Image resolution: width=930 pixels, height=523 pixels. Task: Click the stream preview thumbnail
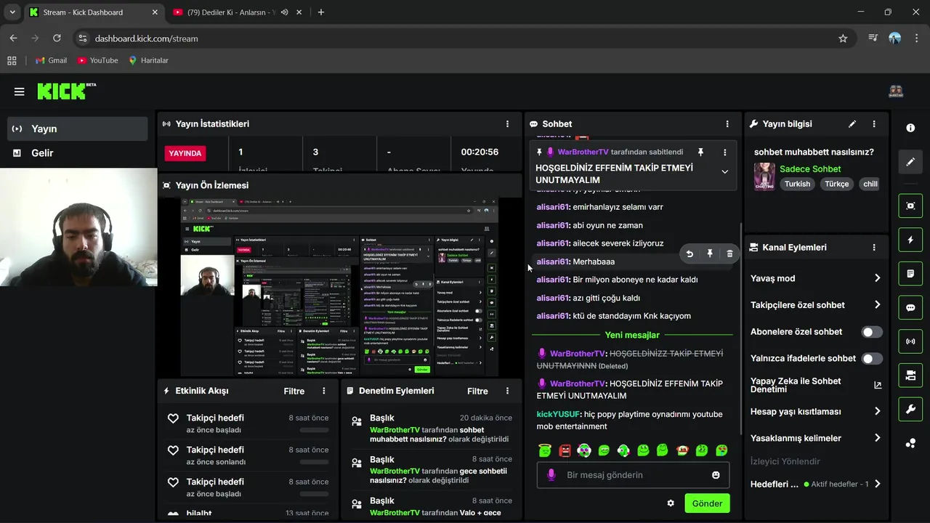339,287
